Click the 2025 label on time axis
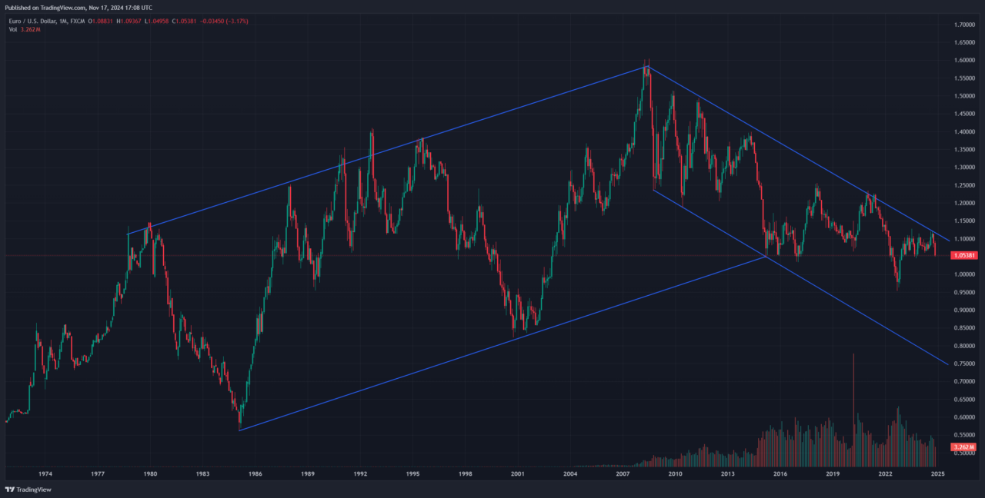Image resolution: width=985 pixels, height=498 pixels. (x=937, y=474)
